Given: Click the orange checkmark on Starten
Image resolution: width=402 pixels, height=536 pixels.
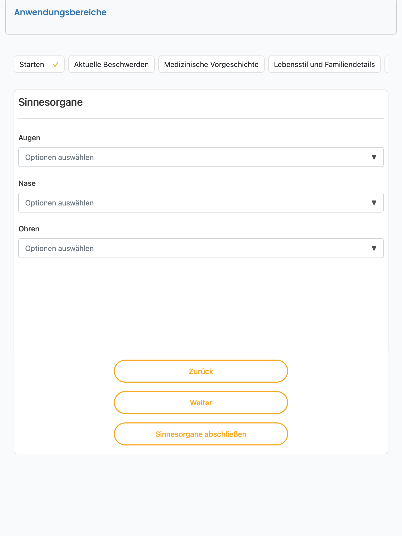Looking at the screenshot, I should coord(55,64).
